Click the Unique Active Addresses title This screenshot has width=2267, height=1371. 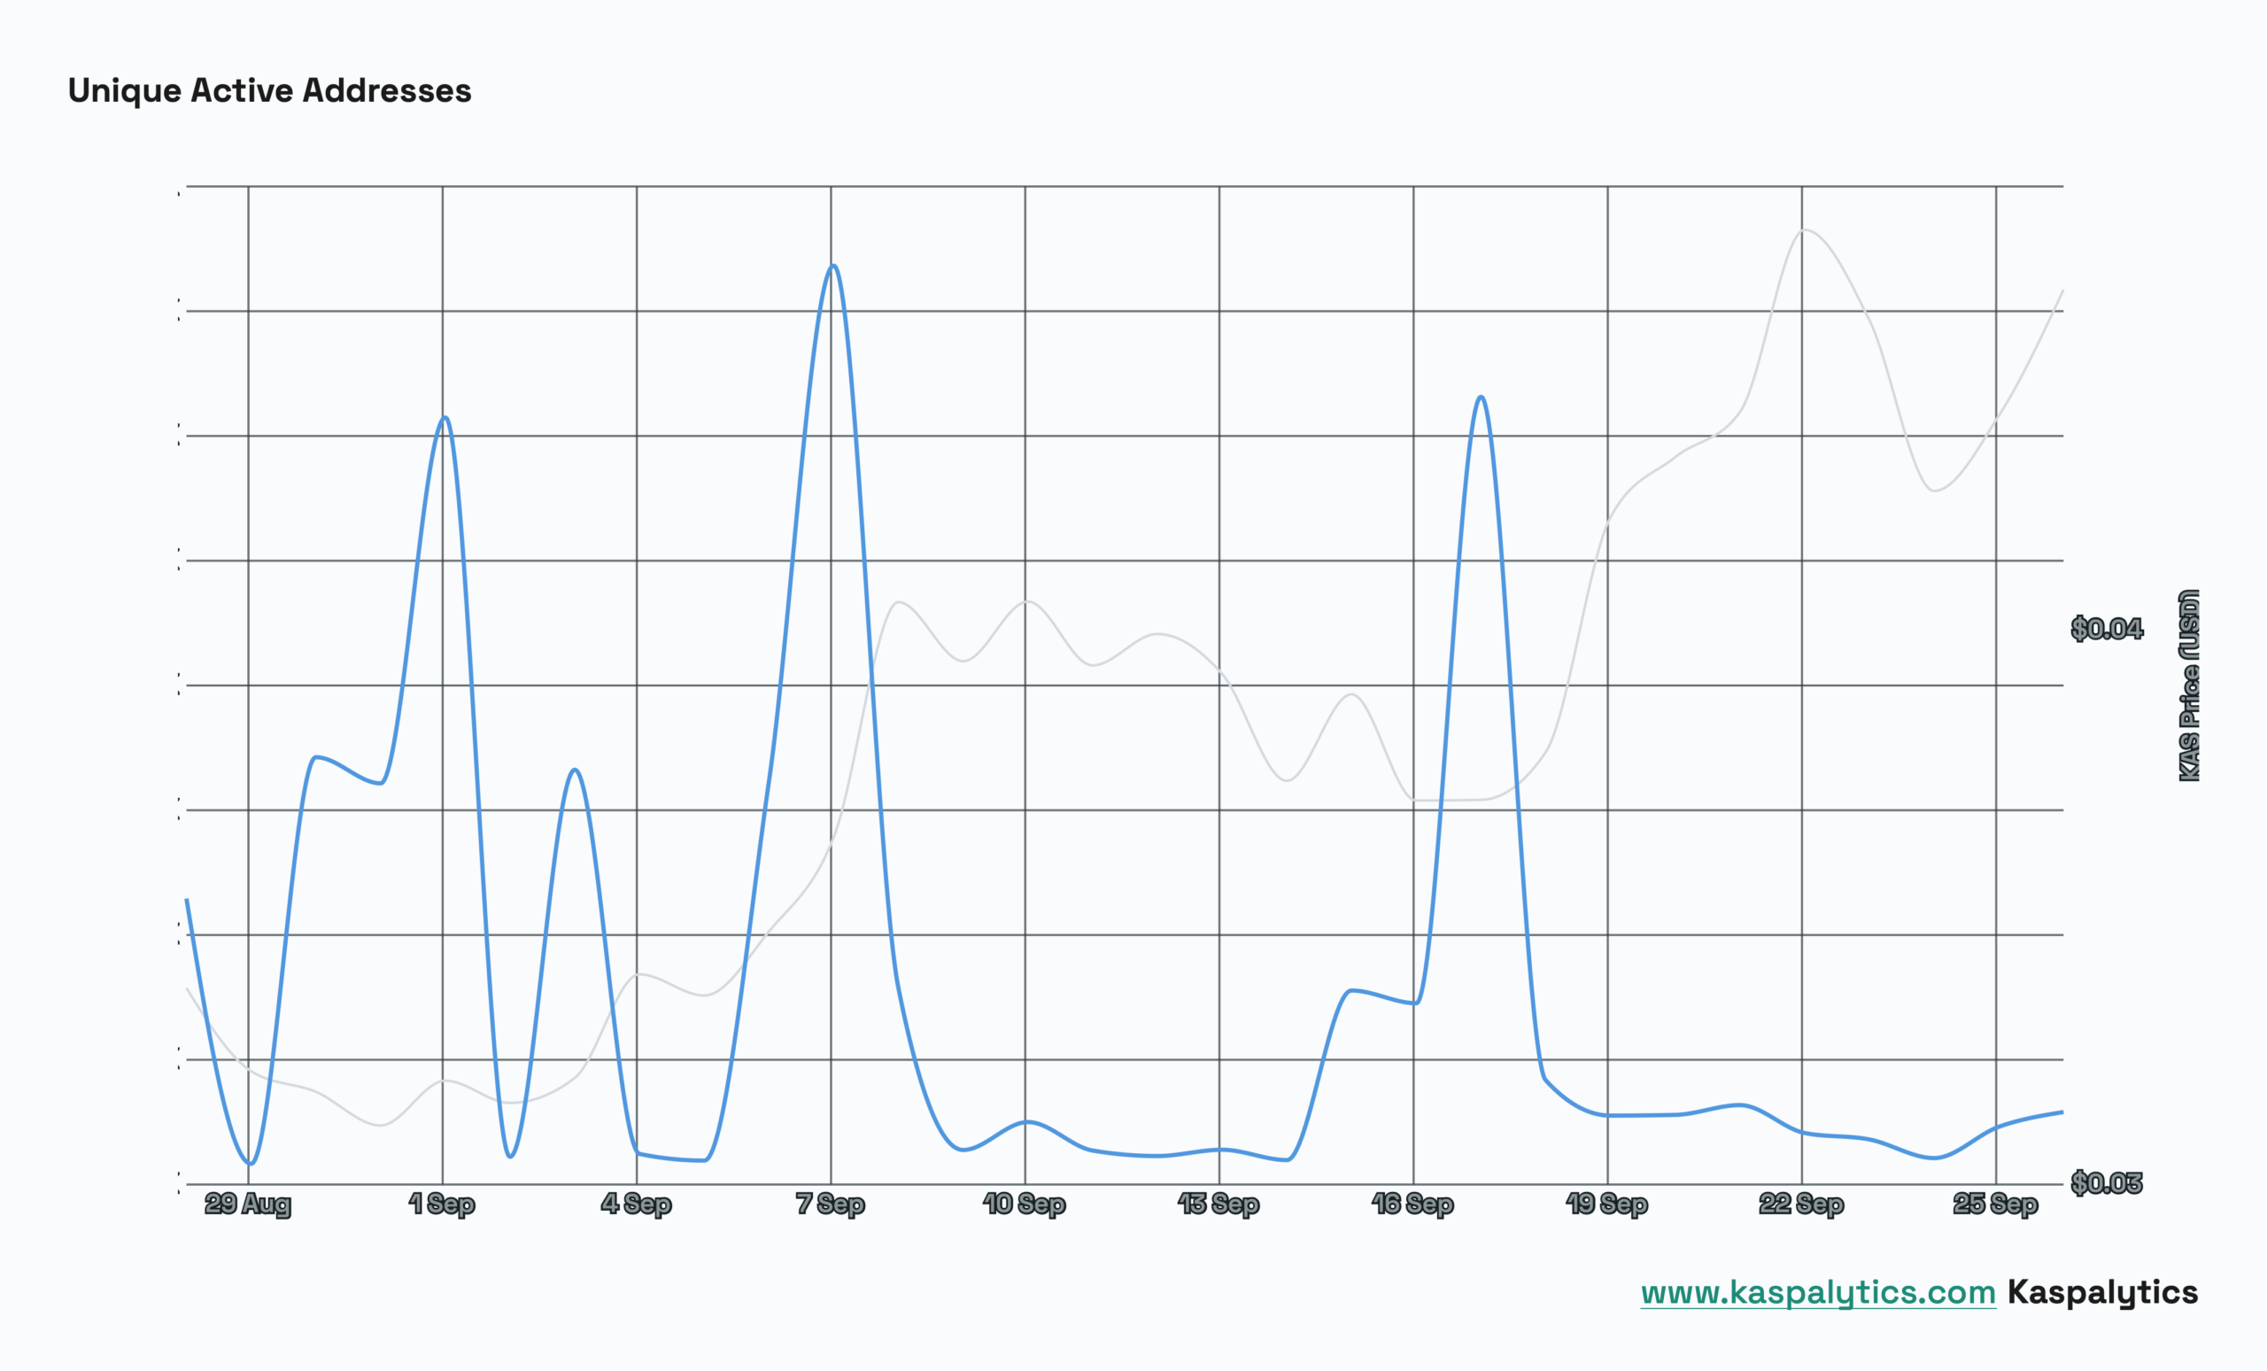tap(269, 90)
